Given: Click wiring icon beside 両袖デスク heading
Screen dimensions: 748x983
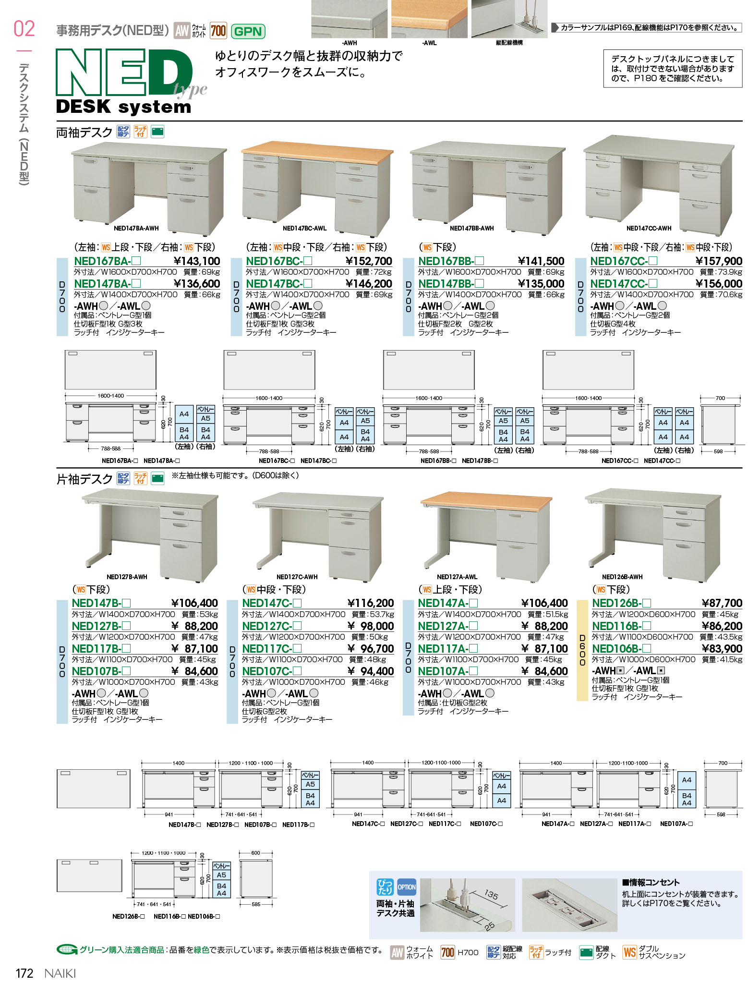Looking at the screenshot, I should (x=123, y=132).
